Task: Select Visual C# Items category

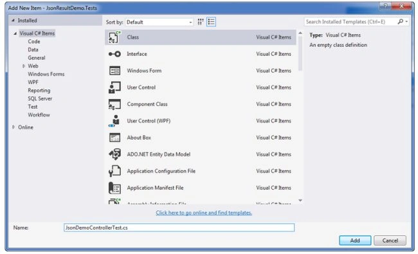Action: coord(37,33)
